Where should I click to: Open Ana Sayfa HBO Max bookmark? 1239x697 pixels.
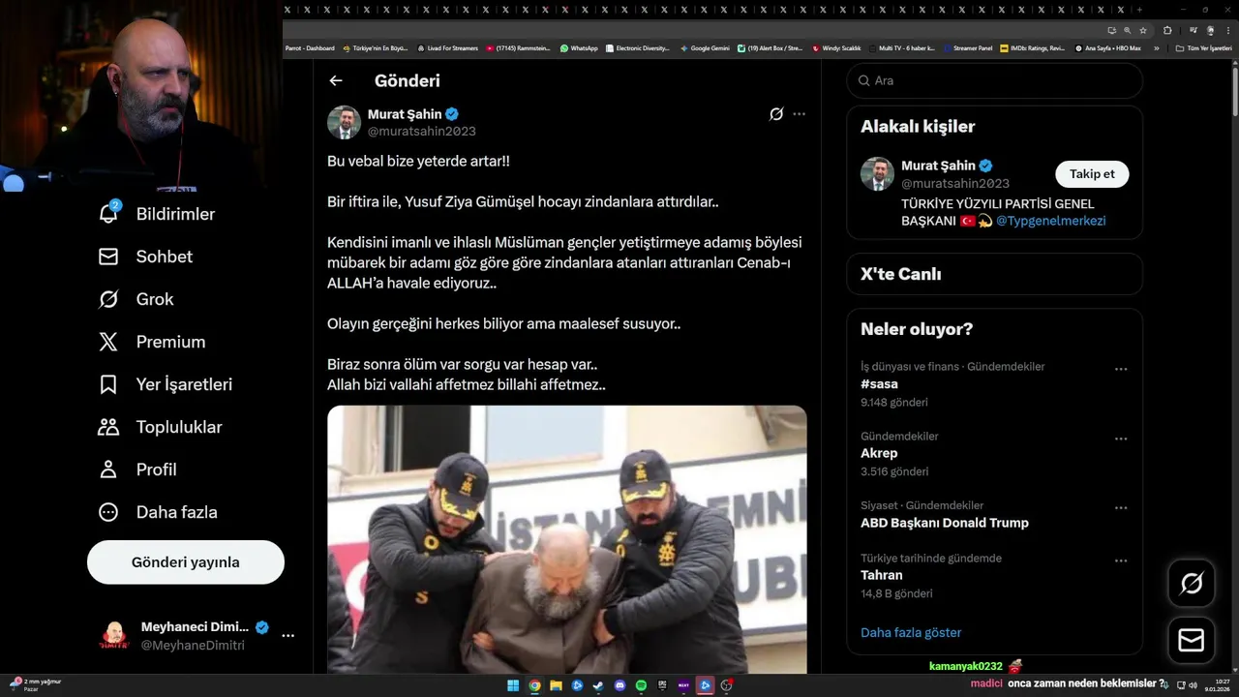point(1107,47)
